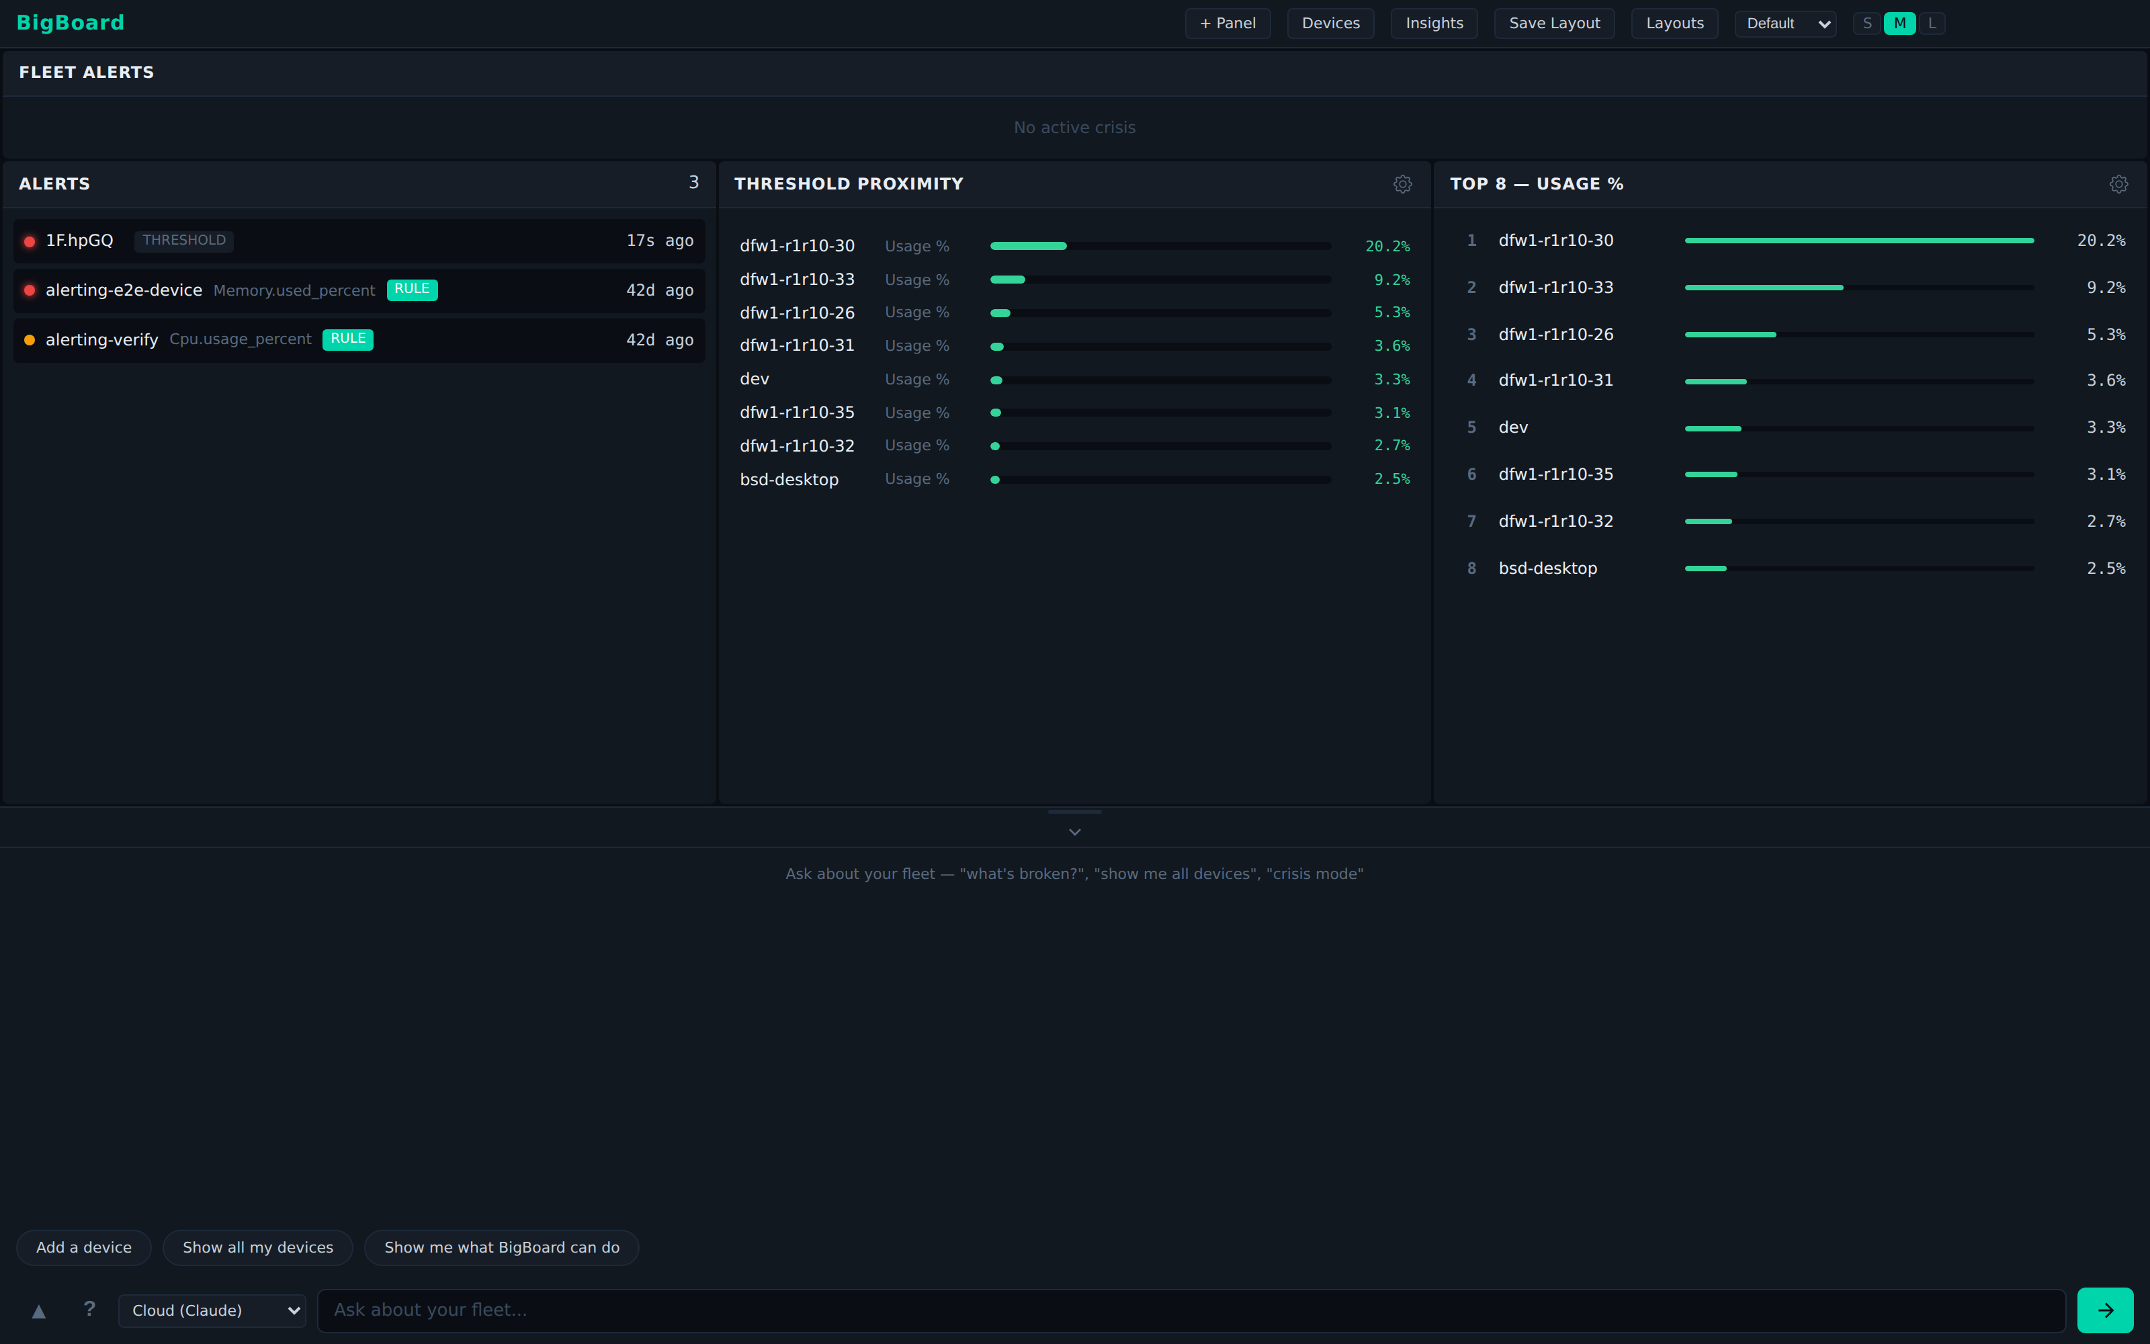Select dfw1-r1r10-35 in Threshold Proximity
This screenshot has width=2150, height=1344.
click(x=797, y=413)
